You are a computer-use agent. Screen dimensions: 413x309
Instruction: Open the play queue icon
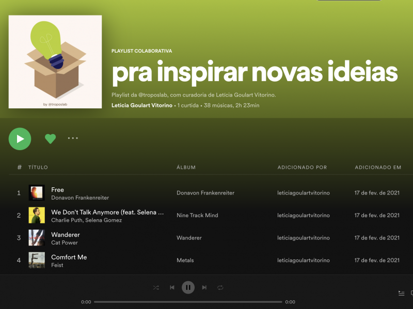[x=401, y=293]
